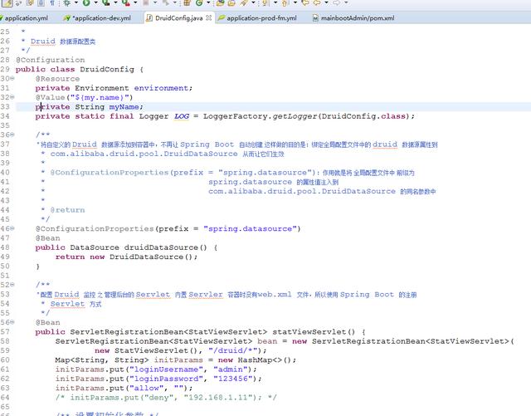The width and height of the screenshot is (531, 416).
Task: Open the Run button dropdown arrow
Action: [x=96, y=4]
